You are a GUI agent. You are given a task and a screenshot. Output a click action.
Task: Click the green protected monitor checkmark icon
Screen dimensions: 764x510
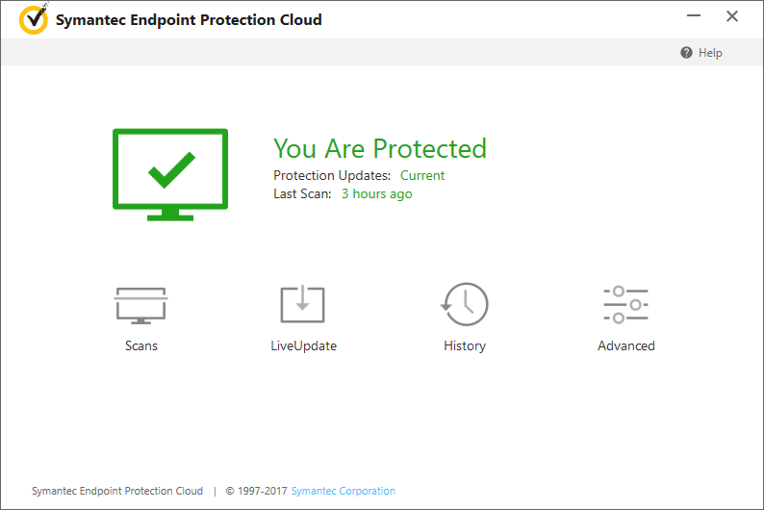click(170, 173)
